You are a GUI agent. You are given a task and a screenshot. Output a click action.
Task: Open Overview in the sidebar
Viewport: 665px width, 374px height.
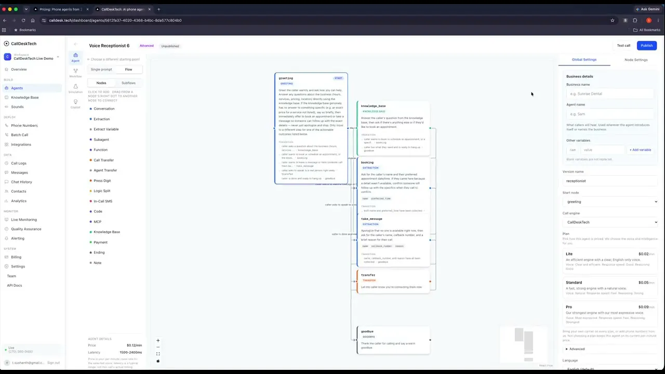[x=19, y=69]
